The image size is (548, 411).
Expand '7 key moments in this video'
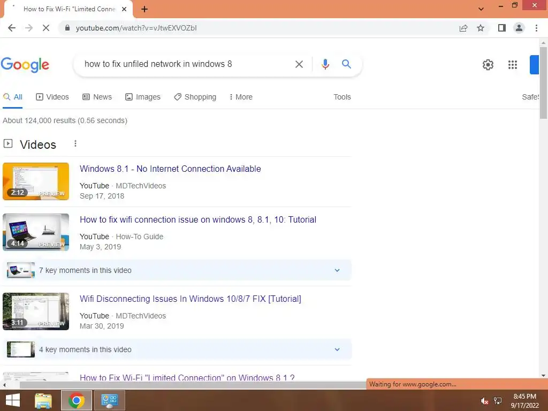click(177, 270)
